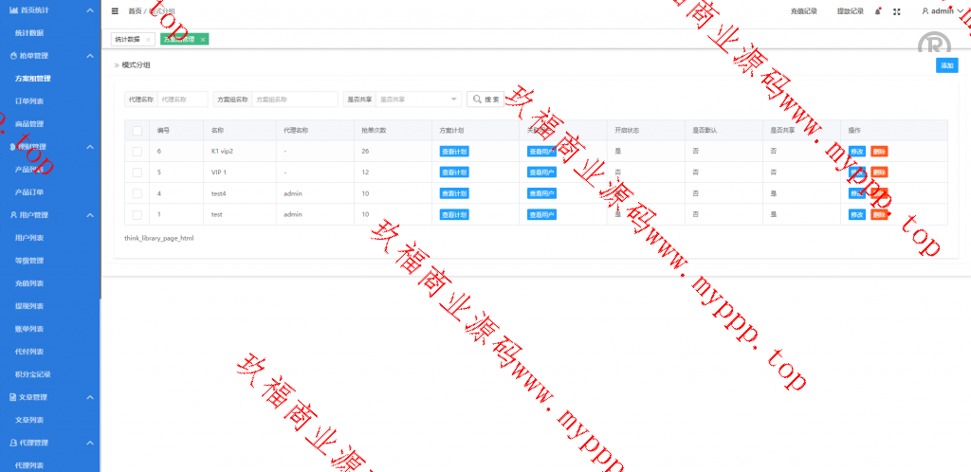
Task: Toggle fullscreen with the expand icon
Action: coord(897,11)
